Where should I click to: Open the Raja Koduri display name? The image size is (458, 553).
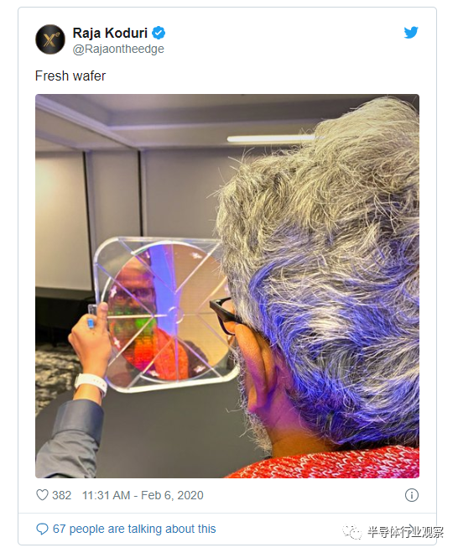coord(110,33)
